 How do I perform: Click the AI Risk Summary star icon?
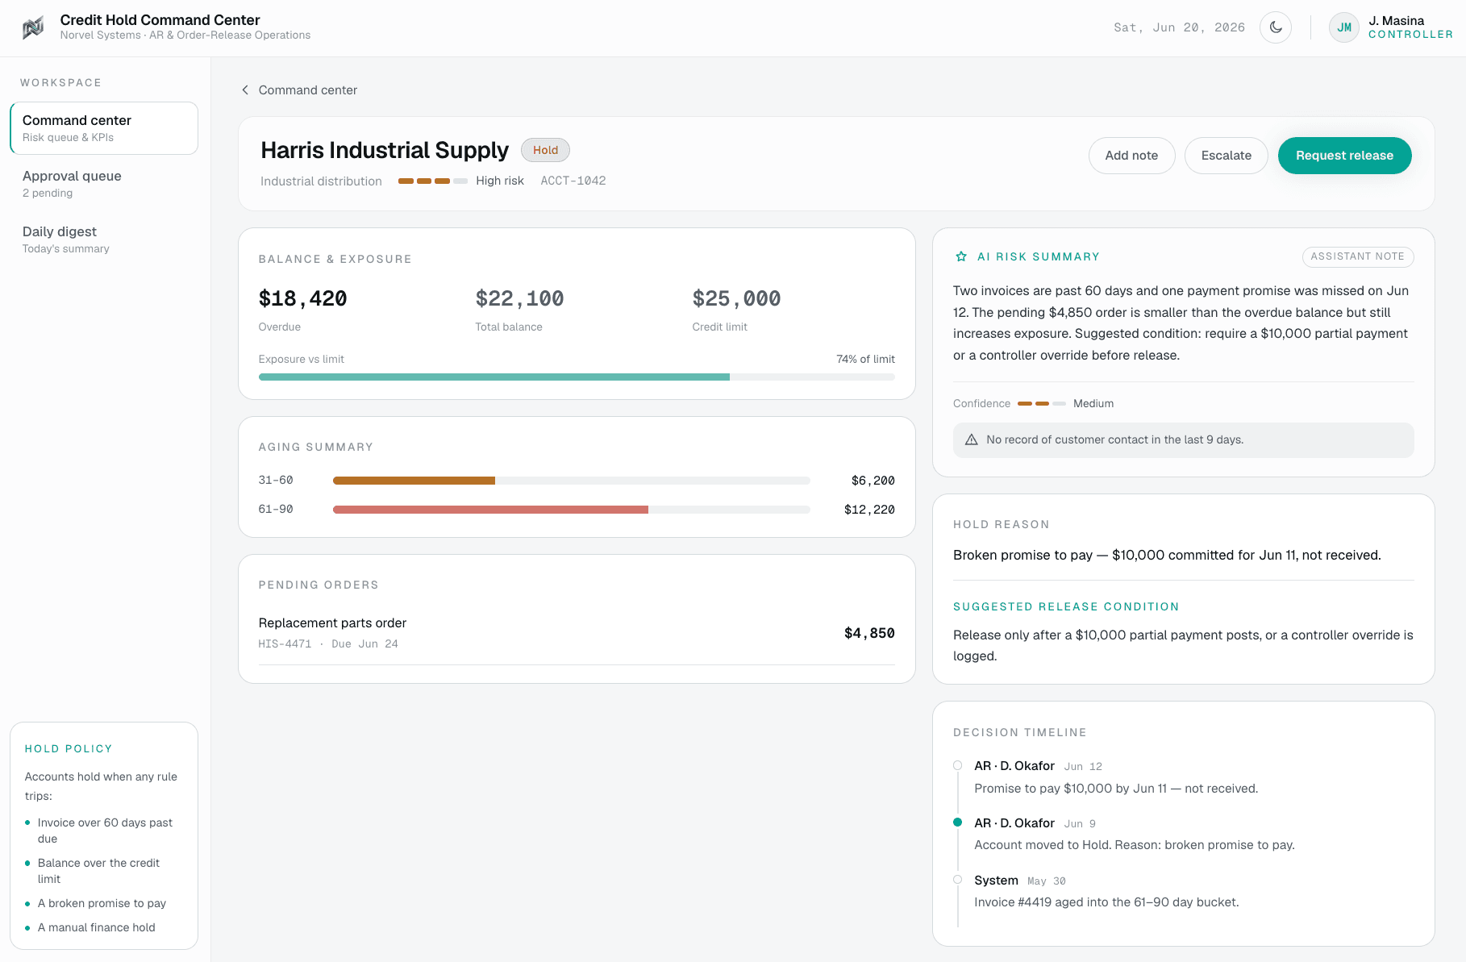[x=961, y=256]
